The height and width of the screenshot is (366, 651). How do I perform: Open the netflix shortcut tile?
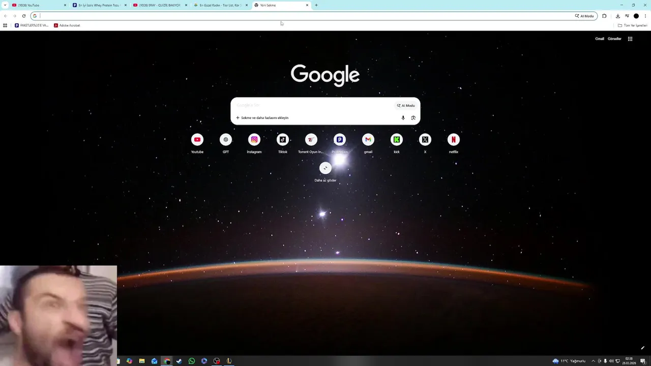[454, 144]
